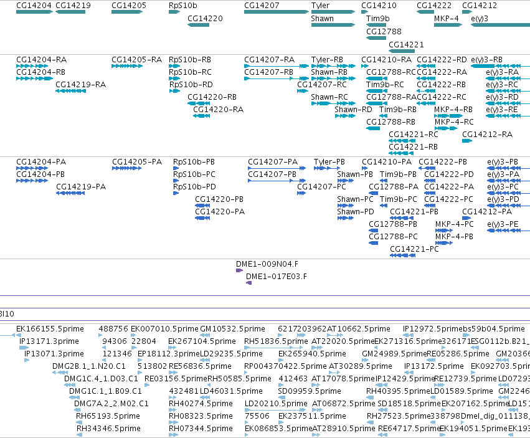
Task: Select protein CG14205-PA
Action: coord(137,162)
